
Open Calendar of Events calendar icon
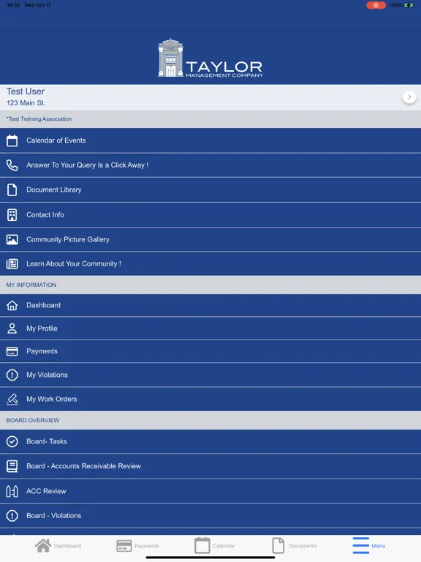[x=12, y=140]
